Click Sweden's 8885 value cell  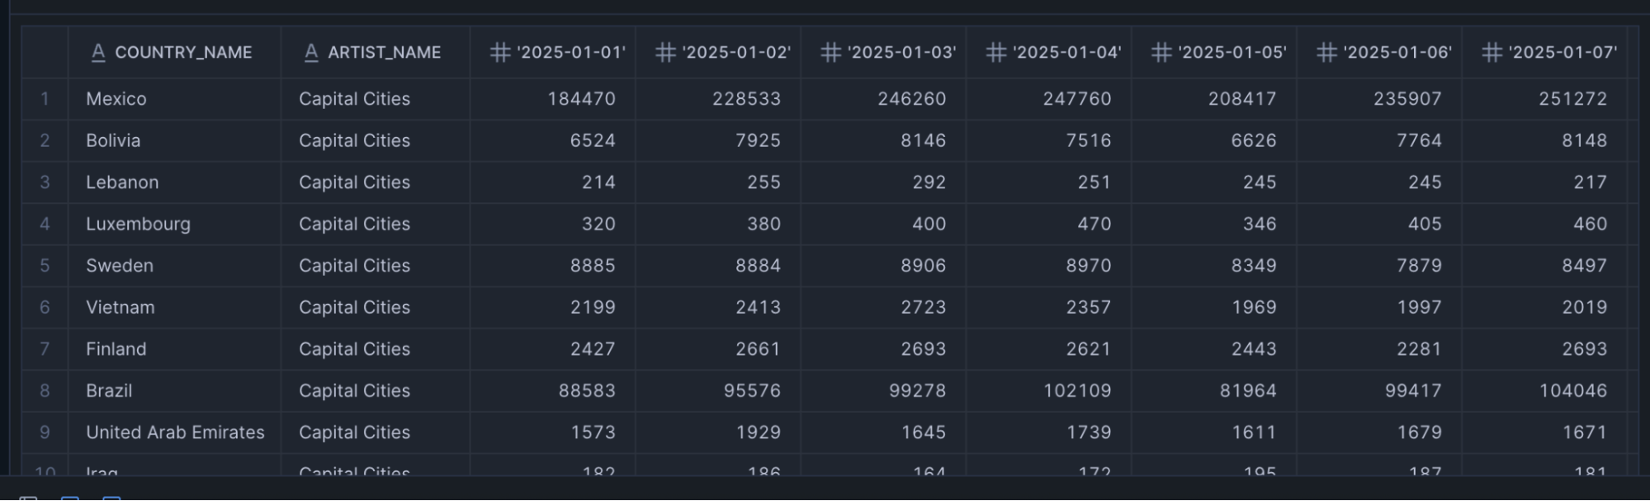(x=592, y=266)
